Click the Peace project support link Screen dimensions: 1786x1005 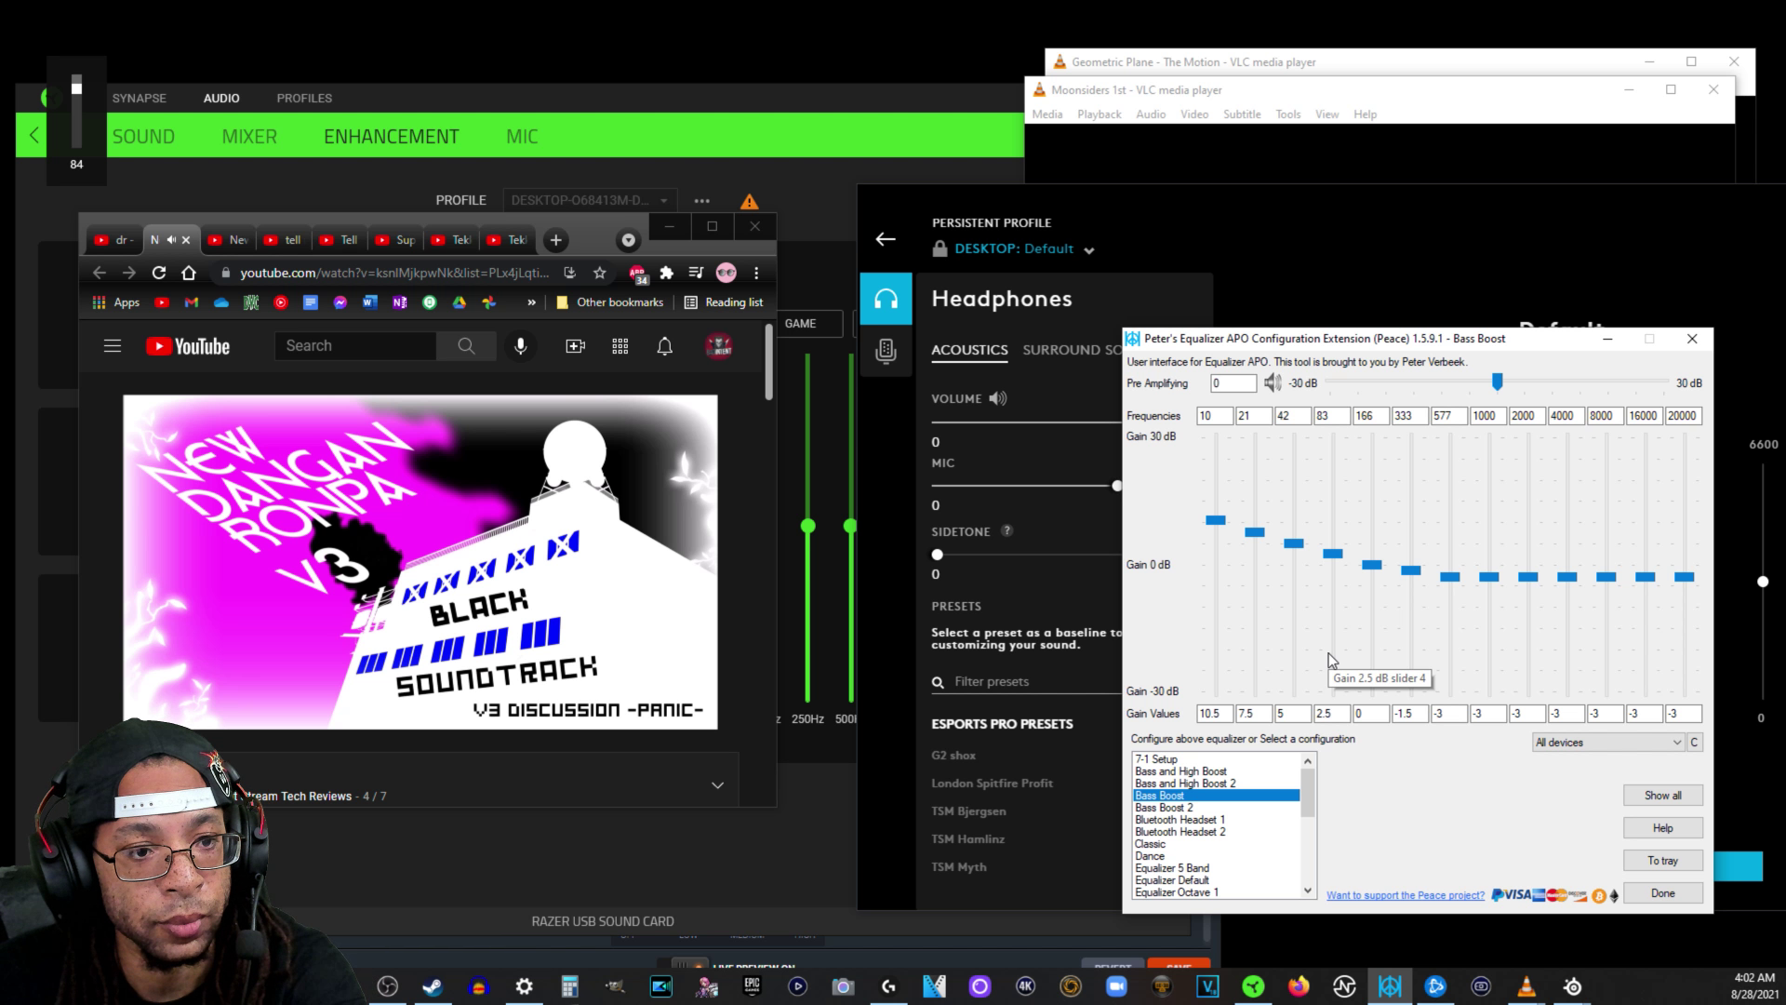[x=1405, y=895]
